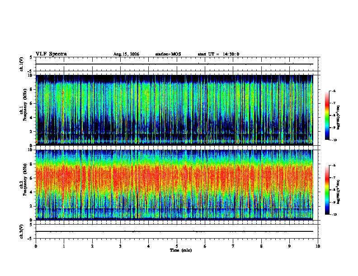Click ch.2 frequency tick label "10"
The height and width of the screenshot is (276, 358).
click(x=31, y=150)
